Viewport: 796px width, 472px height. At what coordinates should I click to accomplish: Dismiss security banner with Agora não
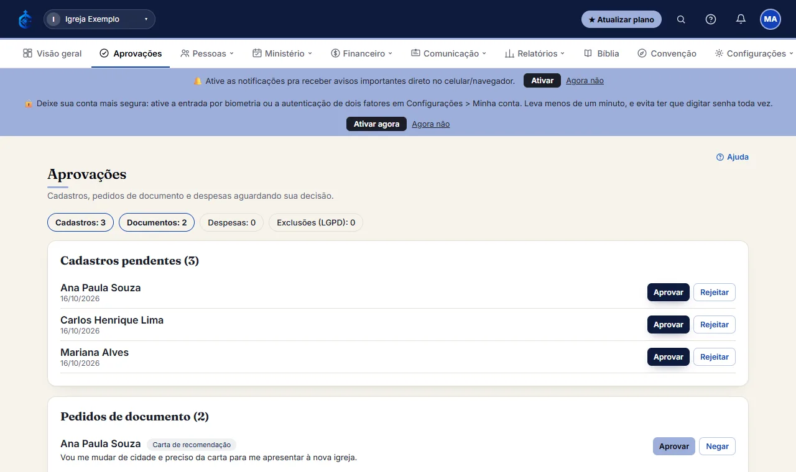point(430,124)
